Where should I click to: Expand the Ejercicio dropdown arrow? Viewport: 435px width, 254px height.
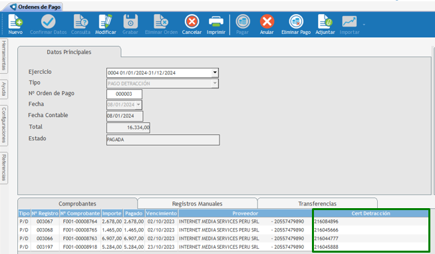pyautogui.click(x=215, y=72)
